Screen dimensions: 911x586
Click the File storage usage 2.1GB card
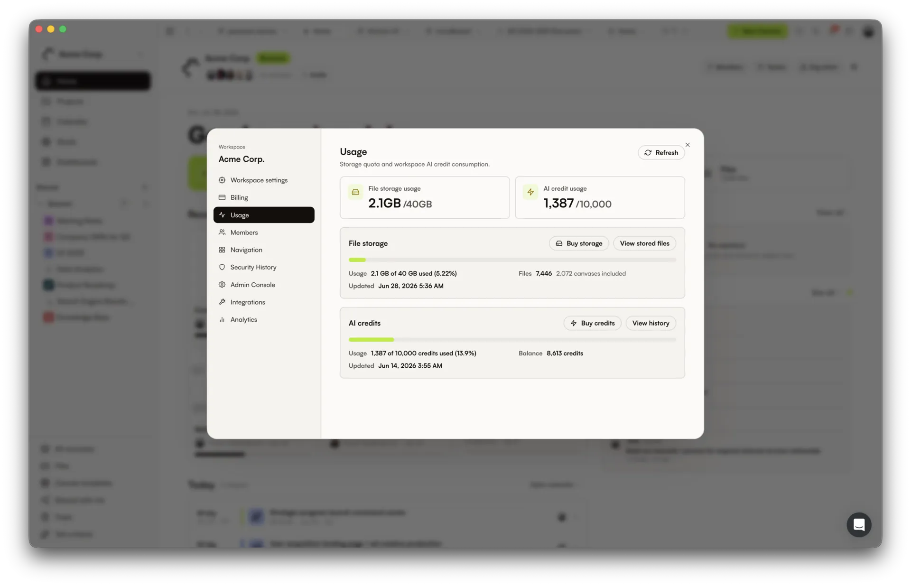pyautogui.click(x=425, y=198)
